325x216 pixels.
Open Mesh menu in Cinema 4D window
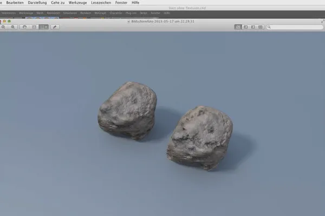pyautogui.click(x=40, y=13)
